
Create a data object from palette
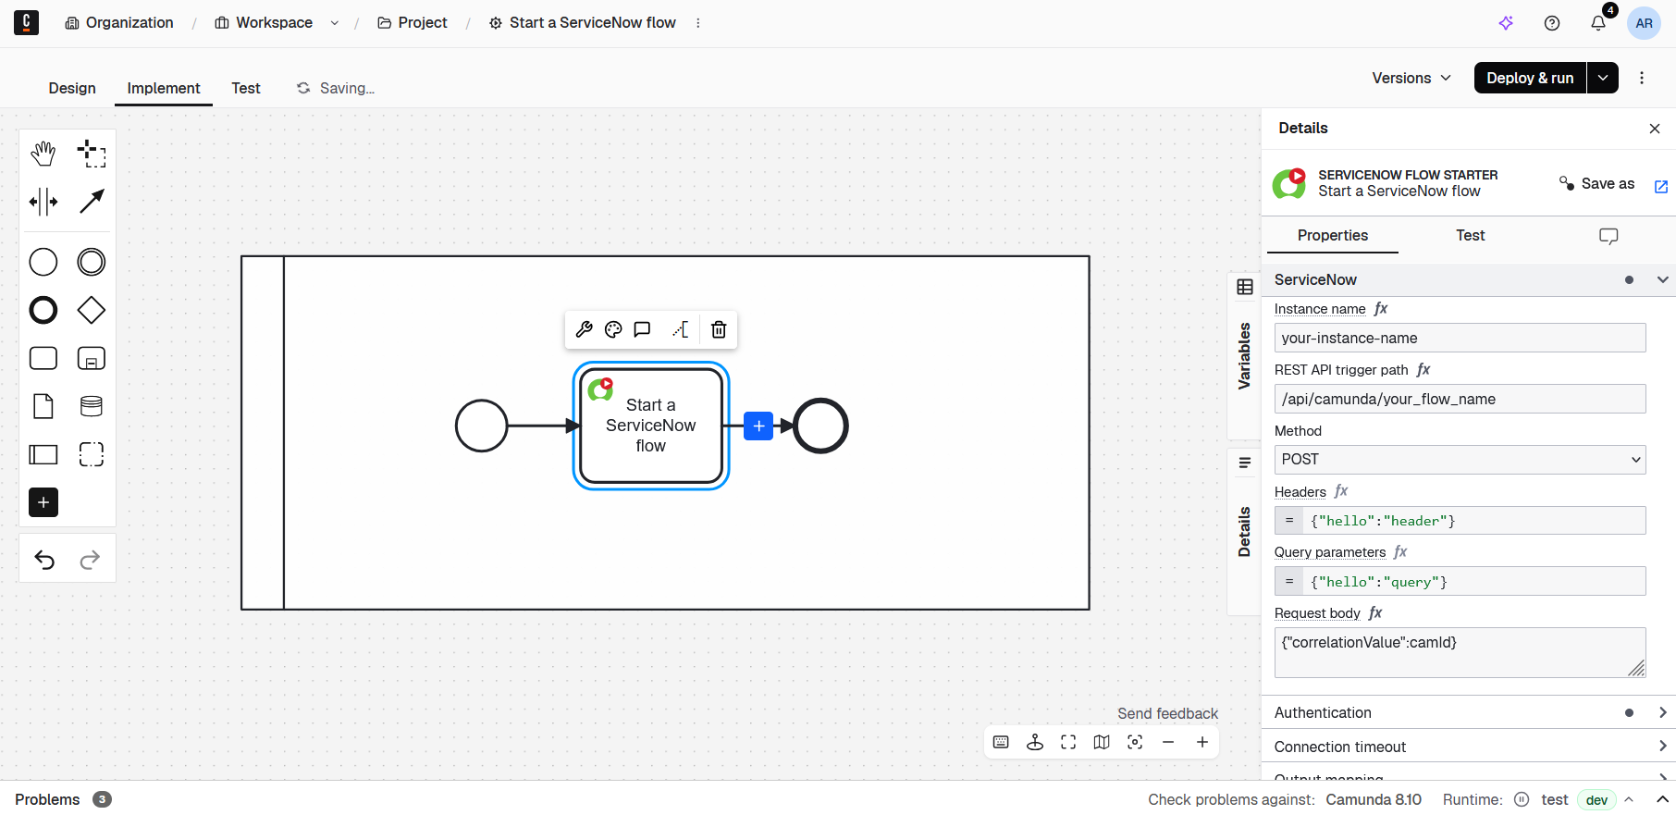[43, 406]
